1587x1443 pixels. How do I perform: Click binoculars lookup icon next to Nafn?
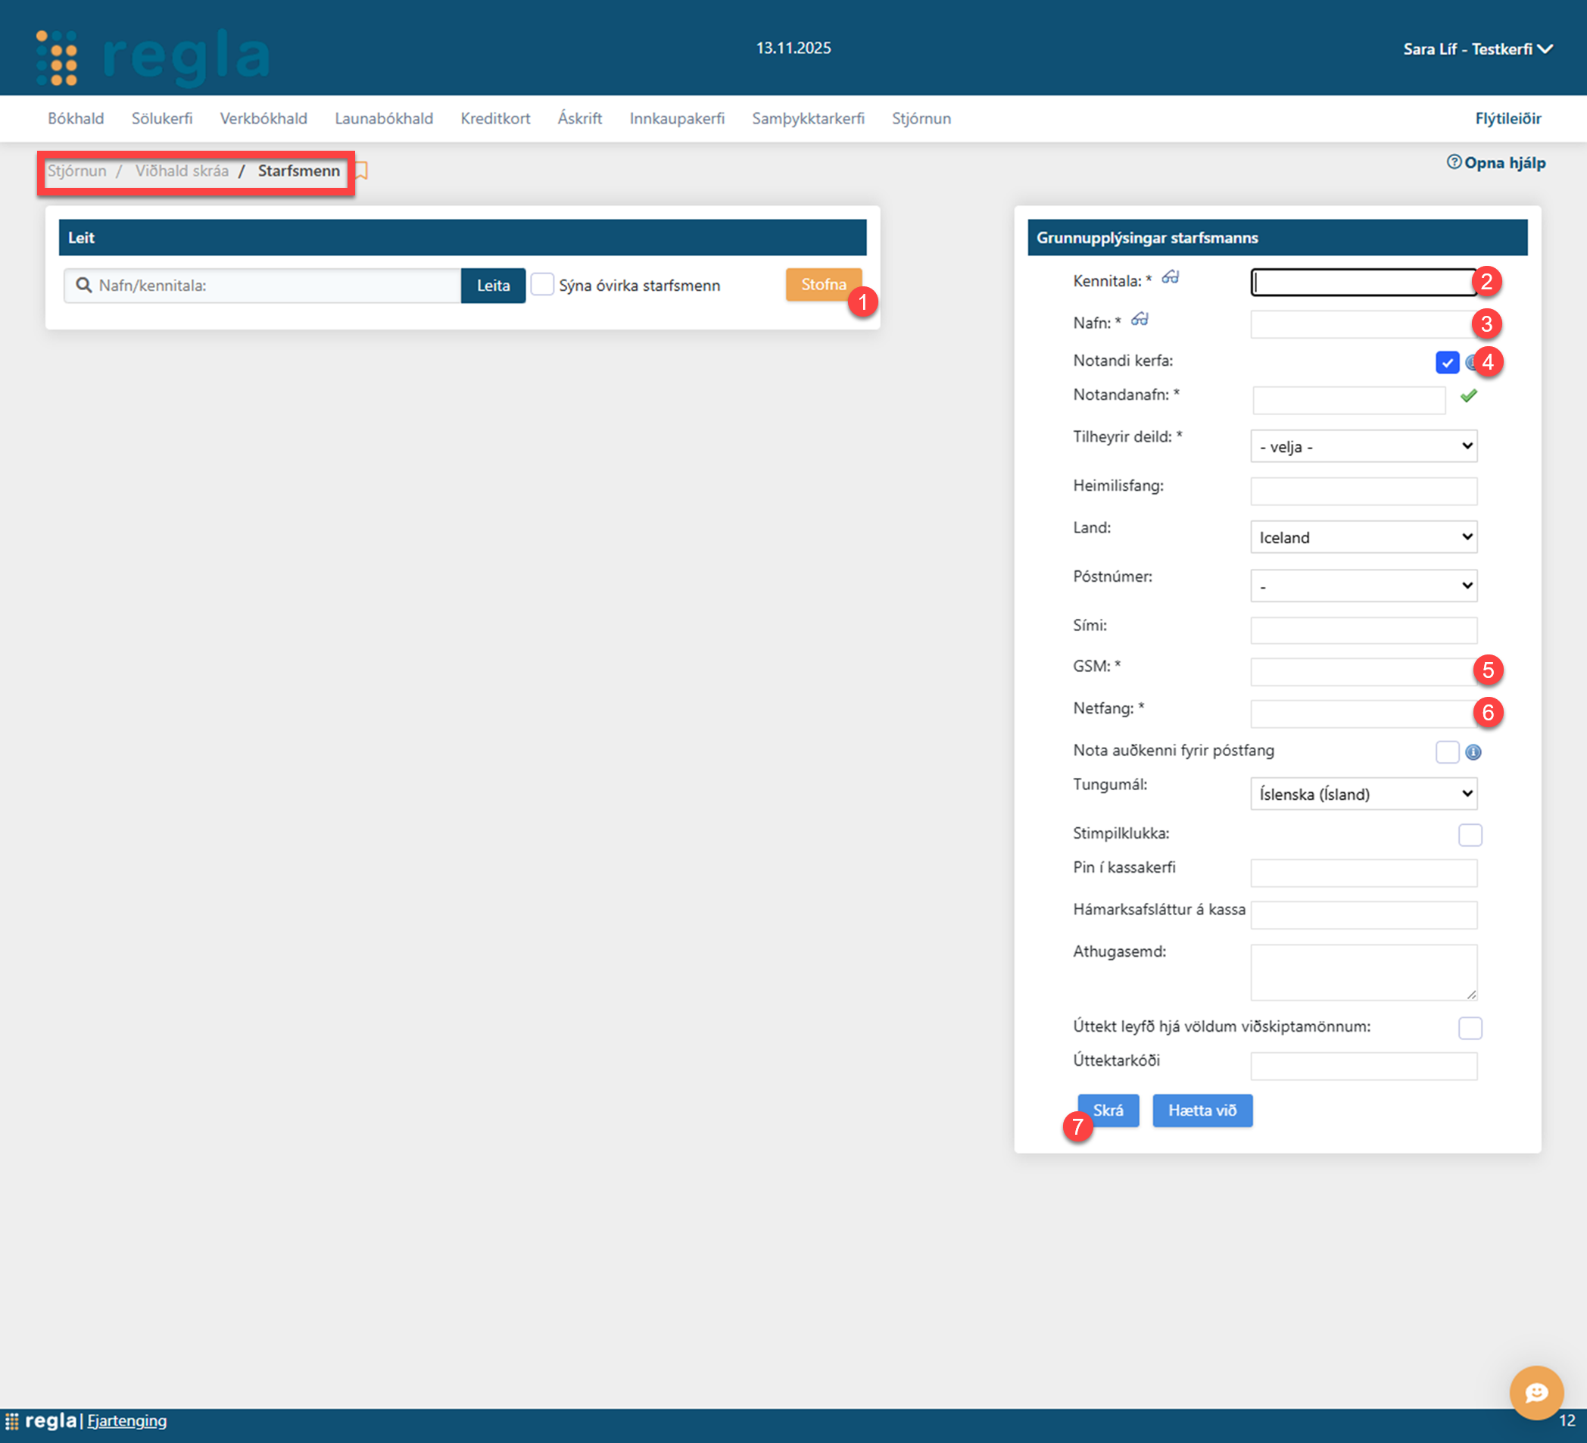[x=1139, y=319]
